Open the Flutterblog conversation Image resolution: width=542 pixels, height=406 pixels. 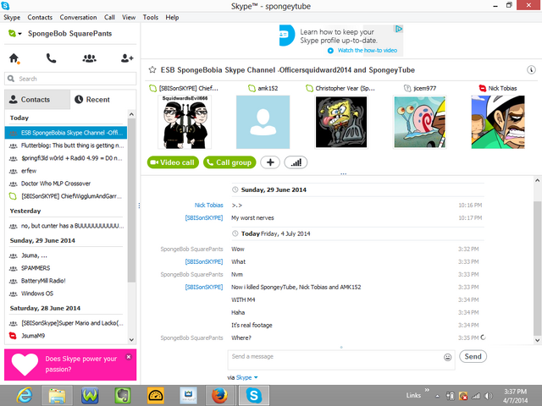click(66, 145)
